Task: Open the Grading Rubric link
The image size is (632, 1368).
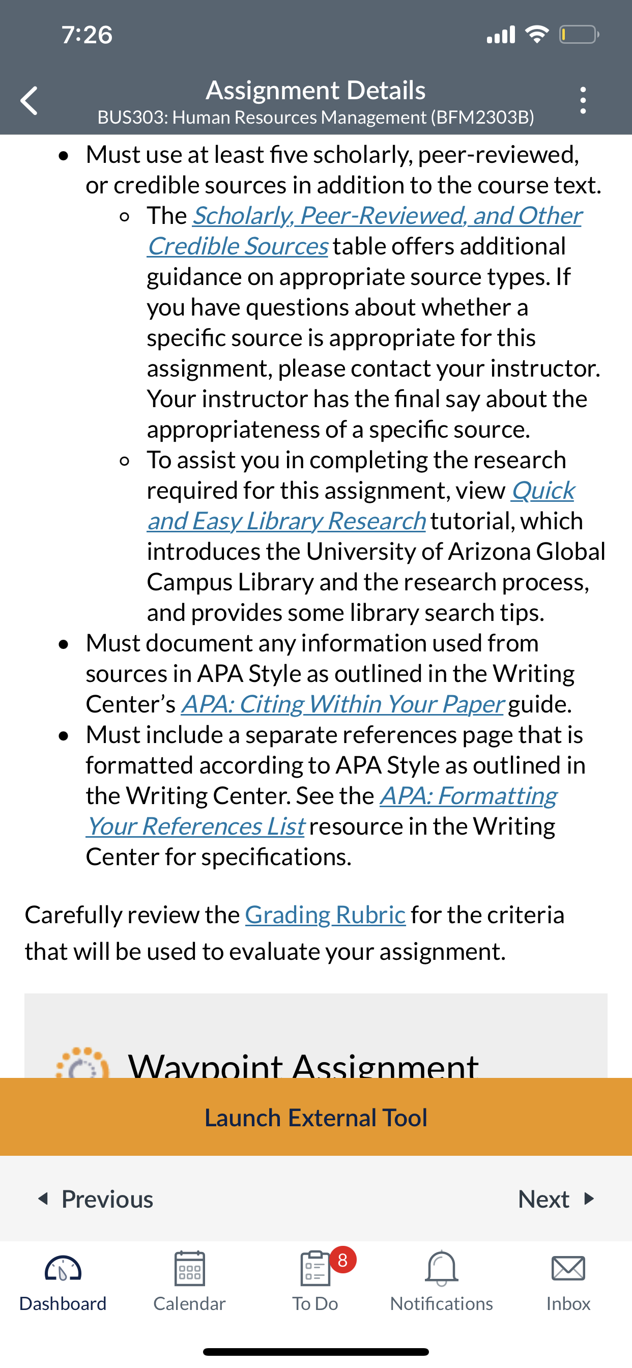Action: [x=325, y=915]
